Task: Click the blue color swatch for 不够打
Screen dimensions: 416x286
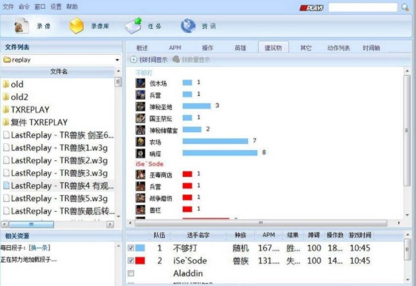Action: click(140, 248)
